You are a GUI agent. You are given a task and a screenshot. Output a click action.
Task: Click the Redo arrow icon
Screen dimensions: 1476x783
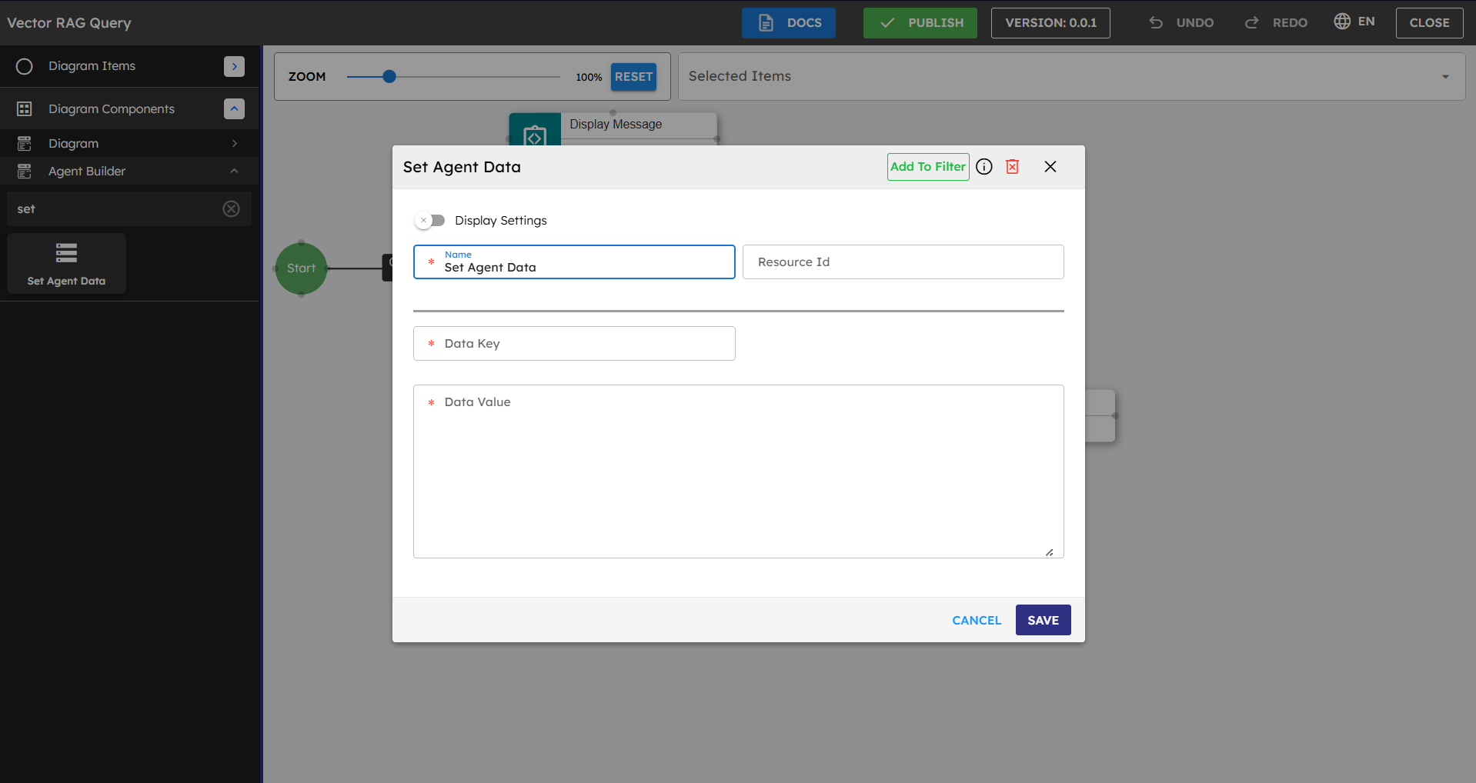[1252, 23]
